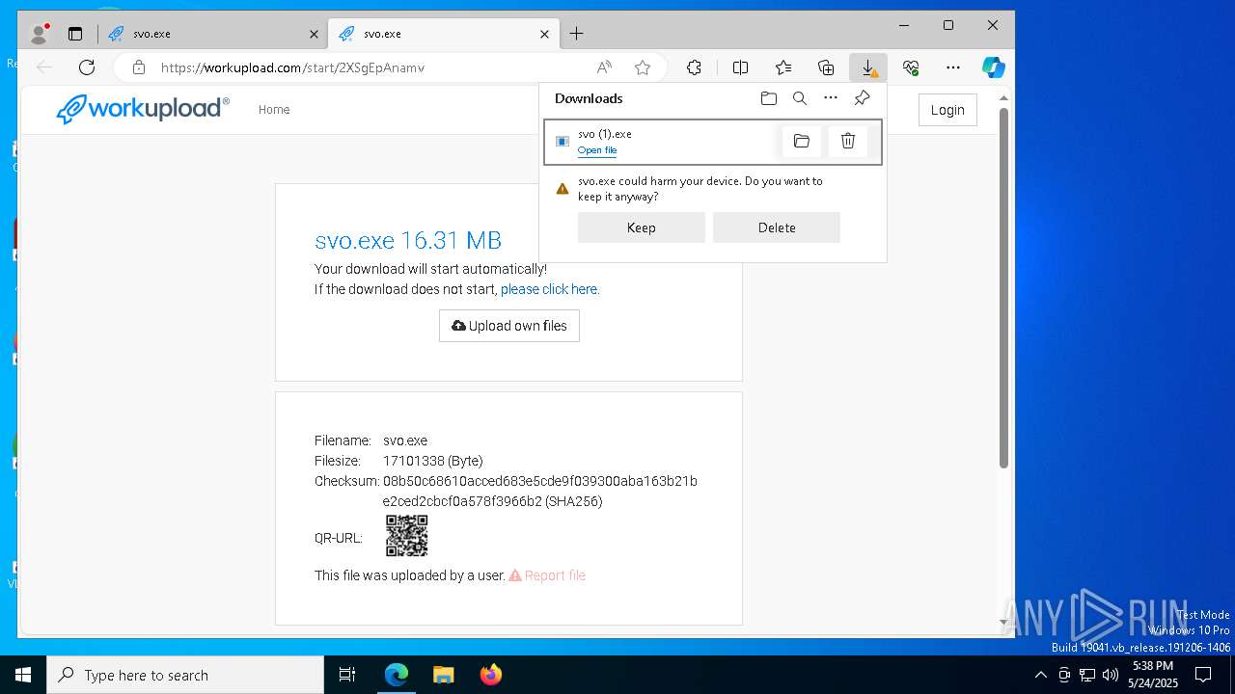Go to Home on workupload
The image size is (1235, 694).
pos(274,110)
